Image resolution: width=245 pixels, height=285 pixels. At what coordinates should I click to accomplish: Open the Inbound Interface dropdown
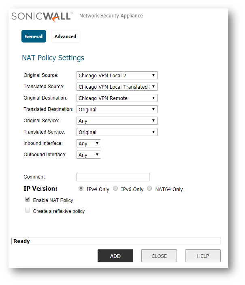pos(89,143)
